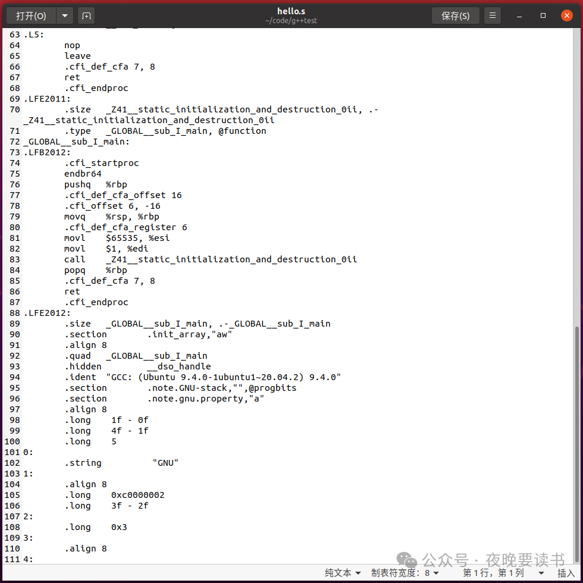Click 'movl $1, %edi' line

(106, 249)
